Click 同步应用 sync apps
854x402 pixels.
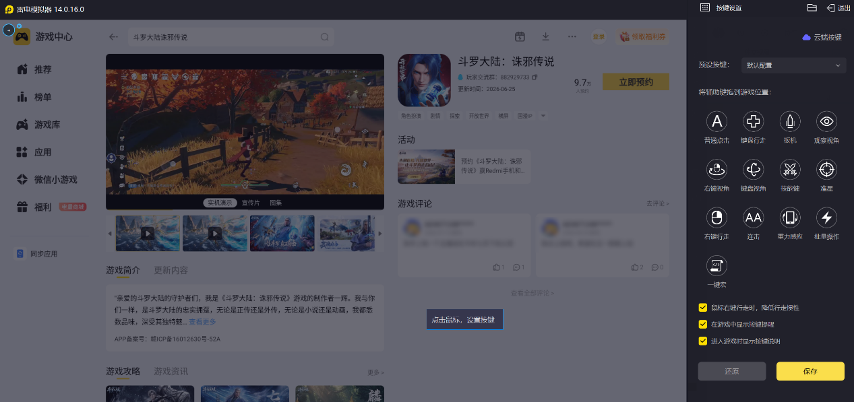coord(38,254)
